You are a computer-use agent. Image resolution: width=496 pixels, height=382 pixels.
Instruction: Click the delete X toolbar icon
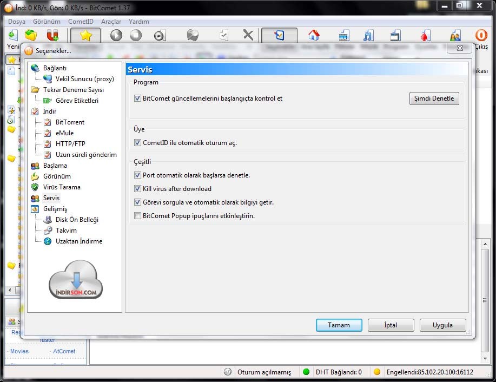coord(248,35)
